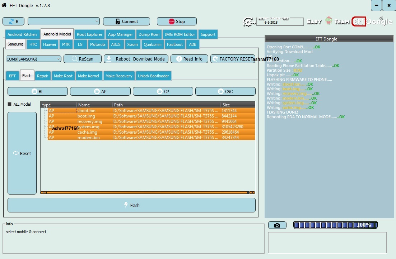Click the file list horizontal scrollbar
396x259 pixels.
[x=148, y=192]
